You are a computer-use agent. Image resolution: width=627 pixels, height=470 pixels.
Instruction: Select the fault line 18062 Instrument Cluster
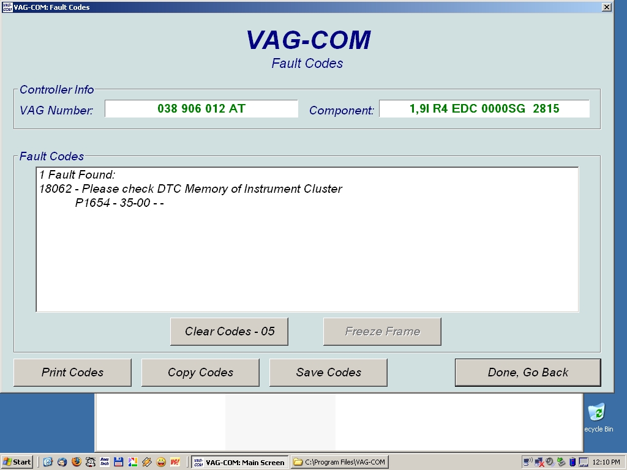point(190,188)
